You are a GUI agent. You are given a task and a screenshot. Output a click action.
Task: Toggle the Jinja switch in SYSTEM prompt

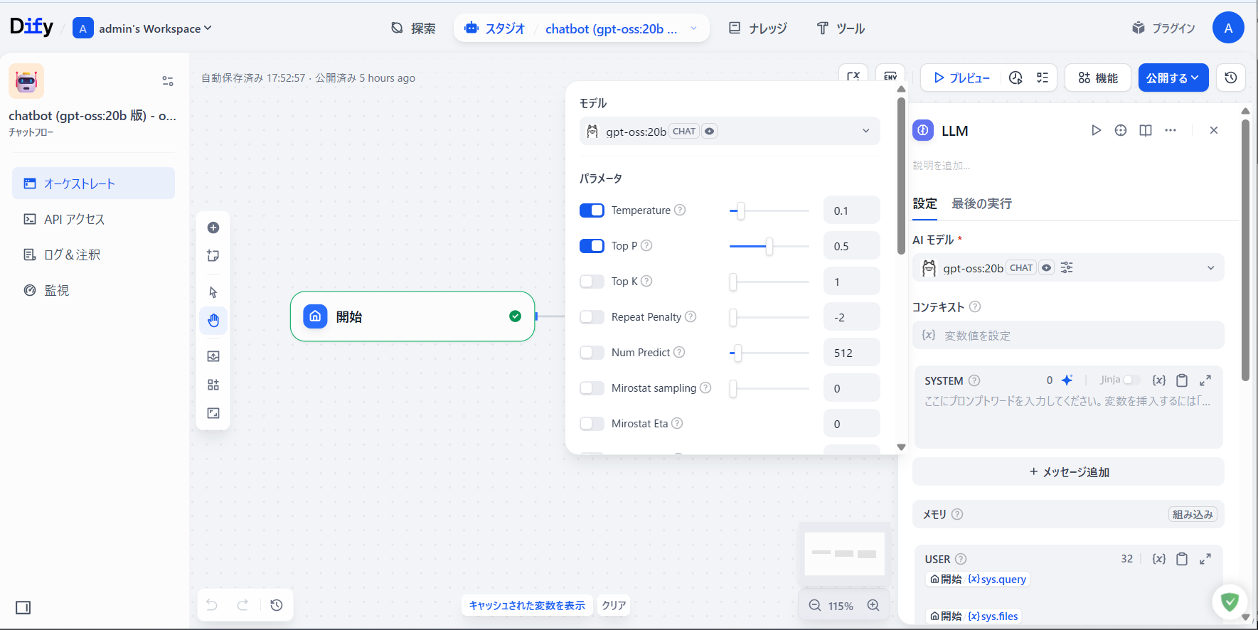(x=1131, y=380)
